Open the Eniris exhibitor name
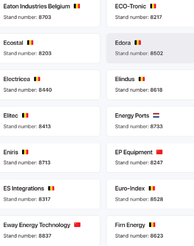 click(x=11, y=152)
